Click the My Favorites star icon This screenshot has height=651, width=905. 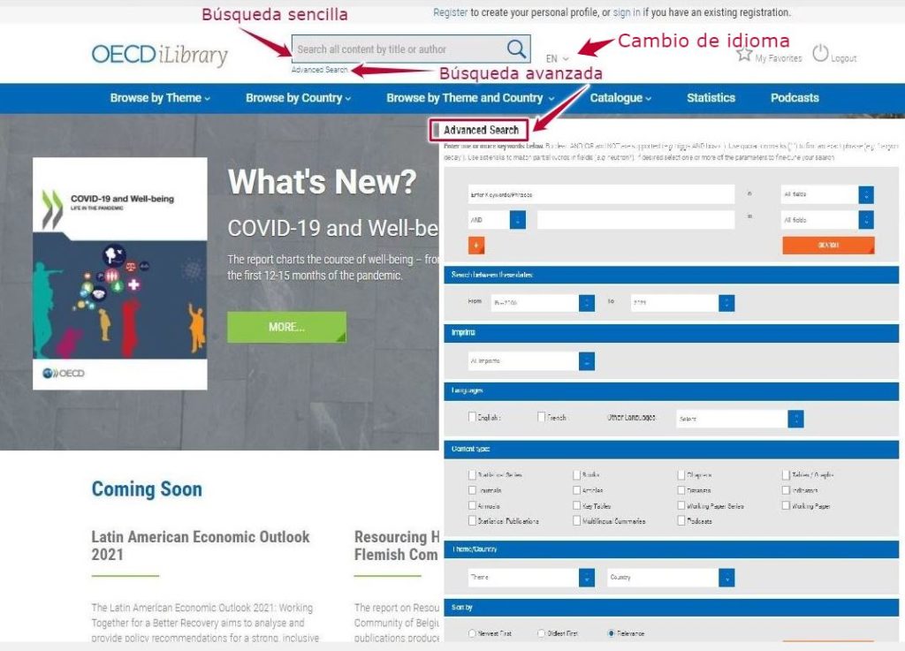click(x=744, y=55)
